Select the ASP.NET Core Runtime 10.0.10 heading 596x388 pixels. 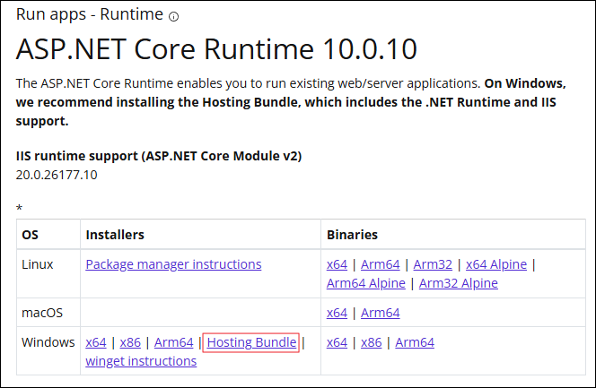(x=216, y=49)
